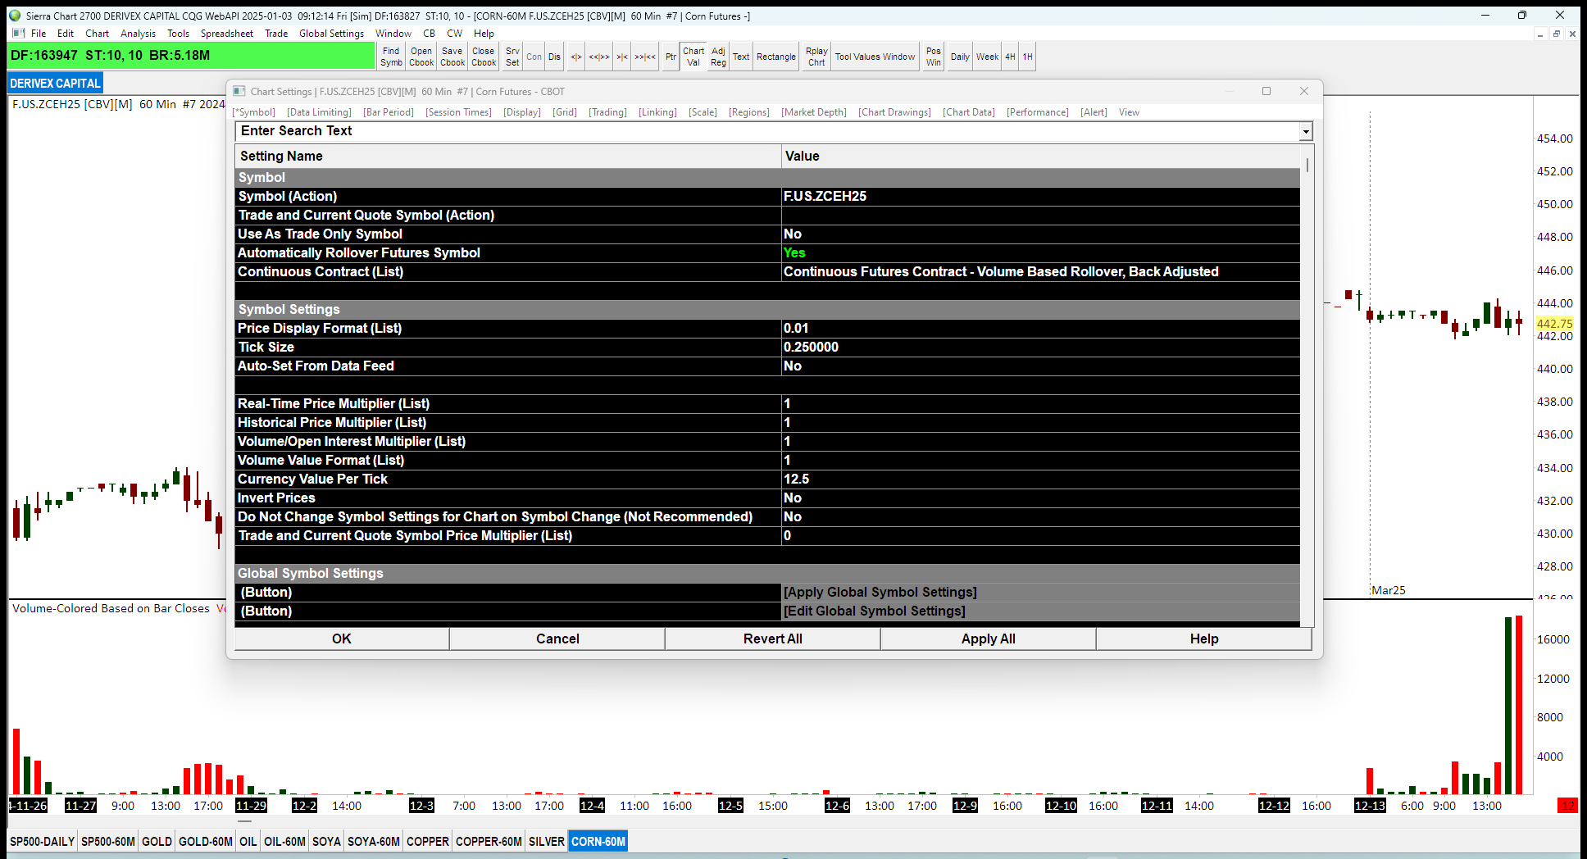Toggle the Invert Prices setting value
This screenshot has width=1587, height=859.
[x=1039, y=498]
